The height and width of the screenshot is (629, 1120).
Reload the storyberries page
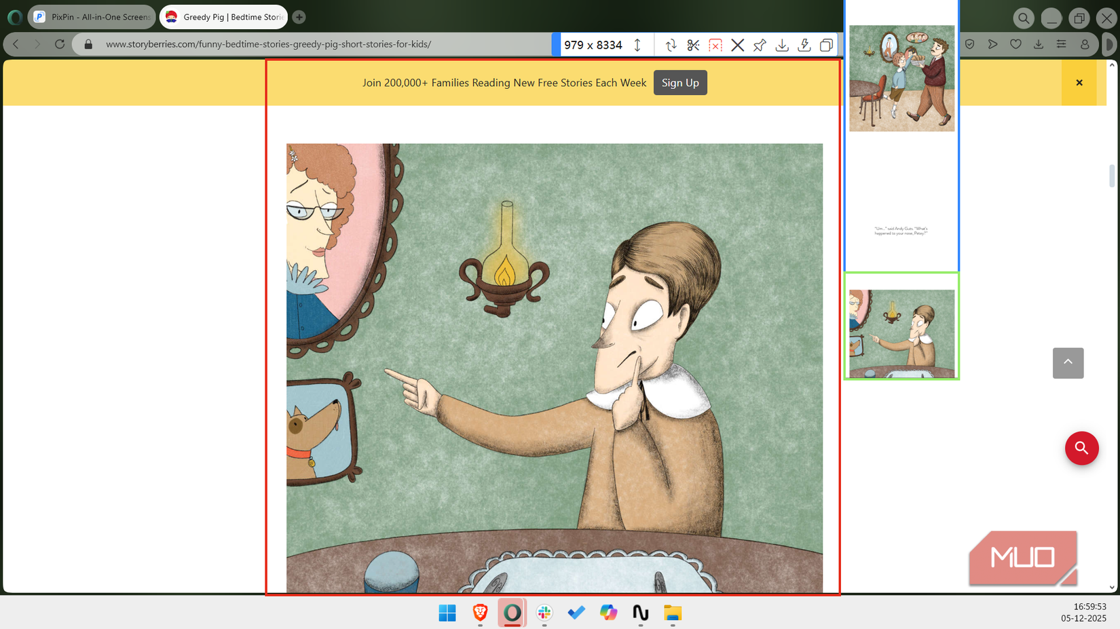pos(60,44)
